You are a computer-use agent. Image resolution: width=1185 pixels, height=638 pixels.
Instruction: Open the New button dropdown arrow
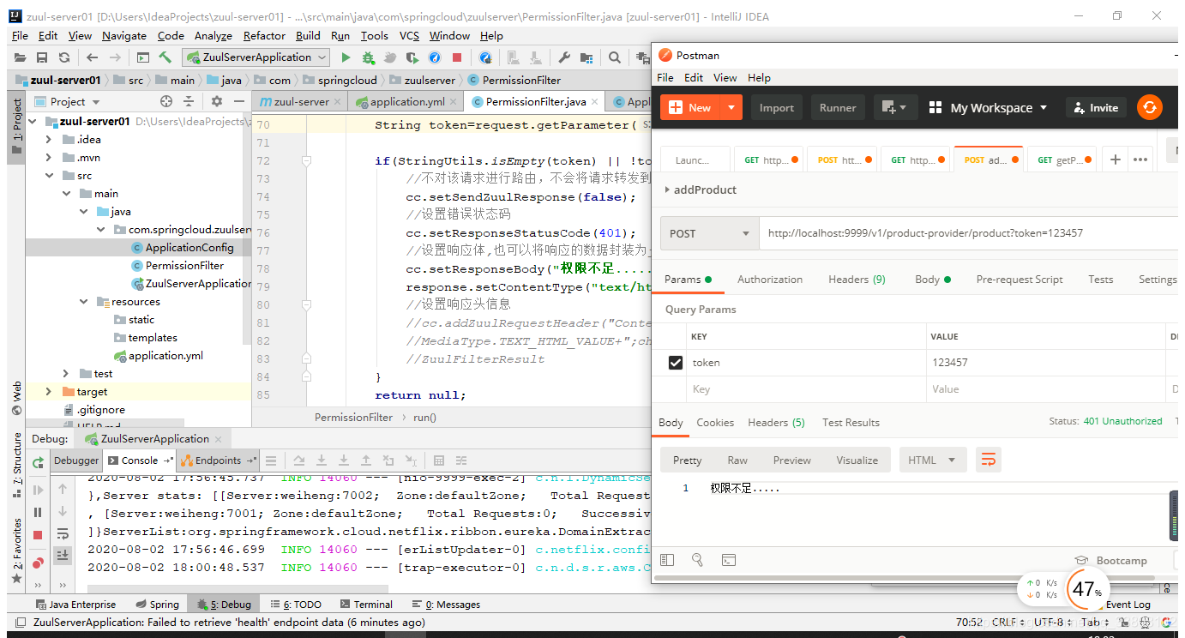point(731,107)
